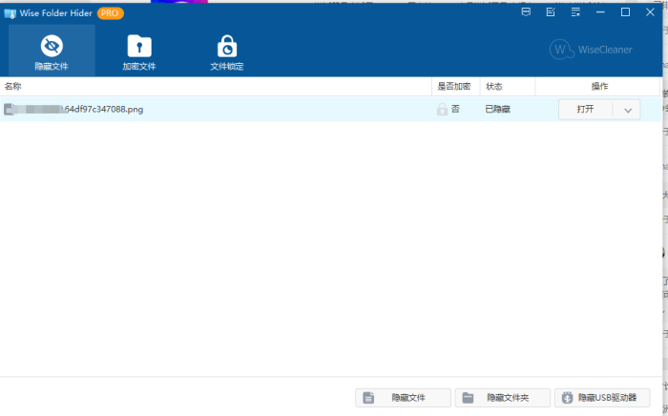
Task: Click the Wise Folder Hider app logo icon
Action: 10,13
